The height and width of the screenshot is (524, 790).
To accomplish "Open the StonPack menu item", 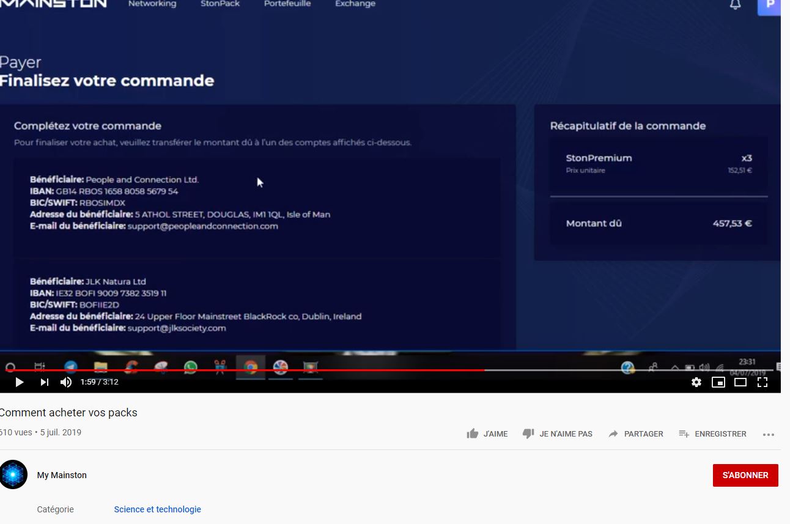I will (x=220, y=4).
